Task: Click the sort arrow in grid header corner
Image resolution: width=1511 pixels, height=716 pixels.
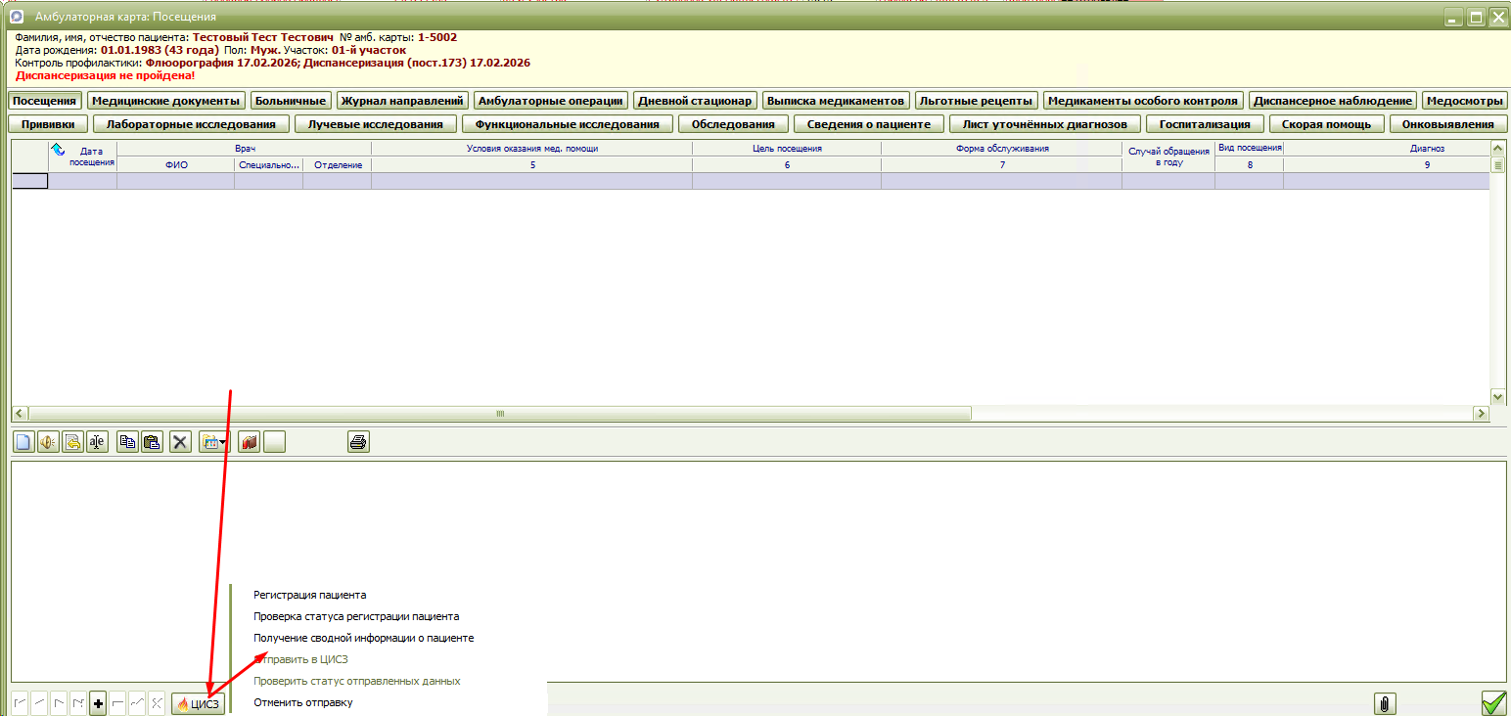Action: 58,149
